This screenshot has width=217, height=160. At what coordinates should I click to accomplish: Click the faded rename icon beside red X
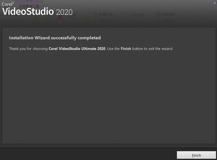pyautogui.click(x=73, y=17)
